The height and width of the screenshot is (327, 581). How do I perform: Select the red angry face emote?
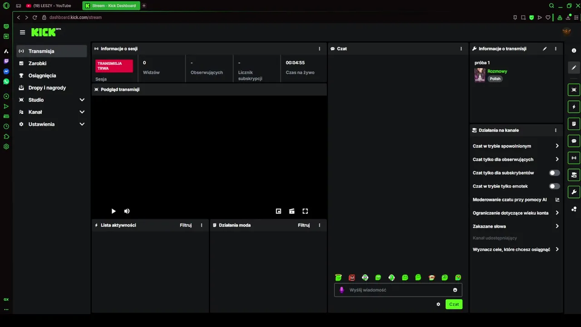pos(352,277)
